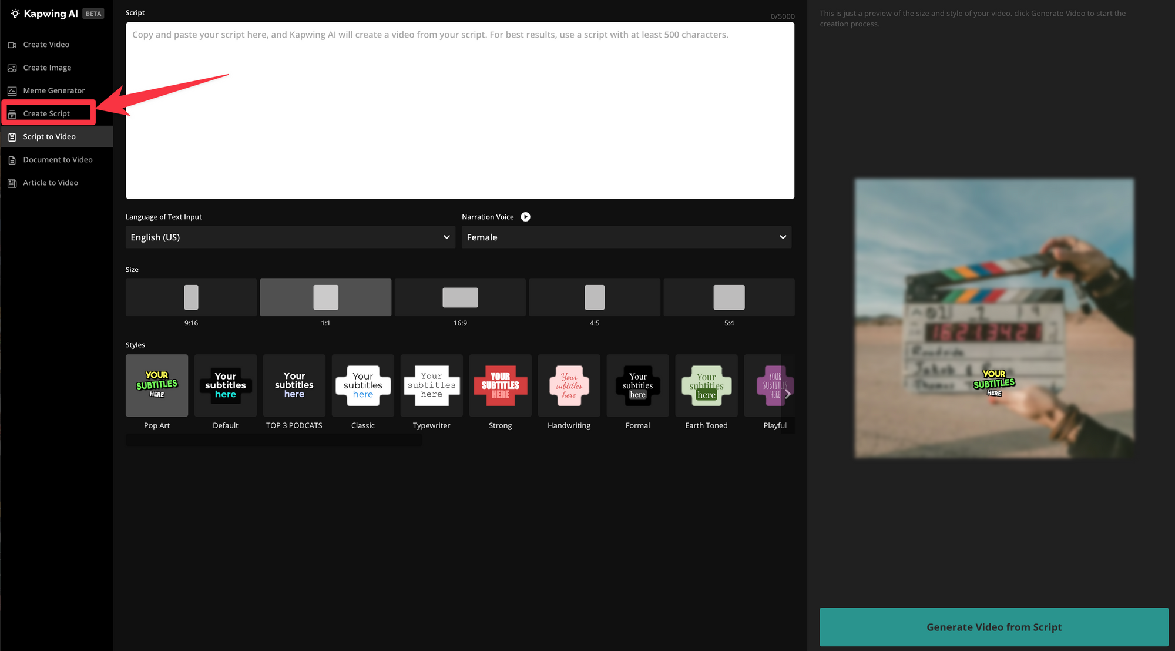Click the Article to Video icon

click(x=12, y=183)
